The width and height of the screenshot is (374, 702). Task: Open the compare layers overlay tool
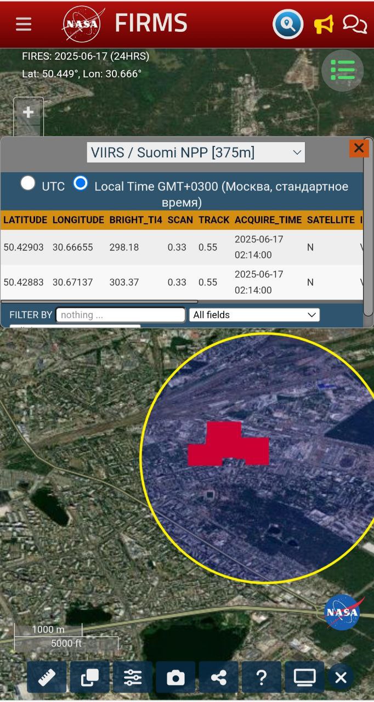[89, 677]
